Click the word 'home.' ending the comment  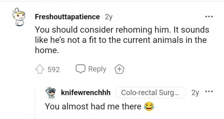click(47, 50)
